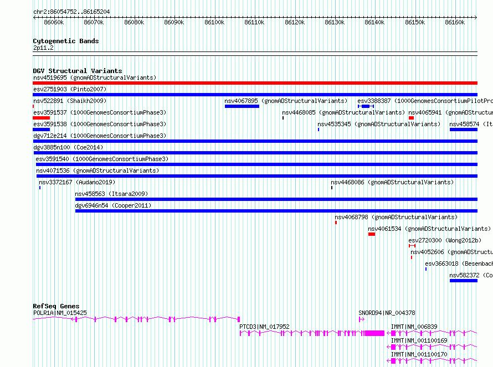Click the PTCD3|NM_017952 gene label
The width and height of the screenshot is (493, 367).
(264, 327)
